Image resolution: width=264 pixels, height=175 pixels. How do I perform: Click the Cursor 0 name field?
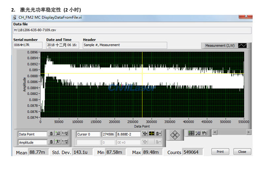point(88,134)
